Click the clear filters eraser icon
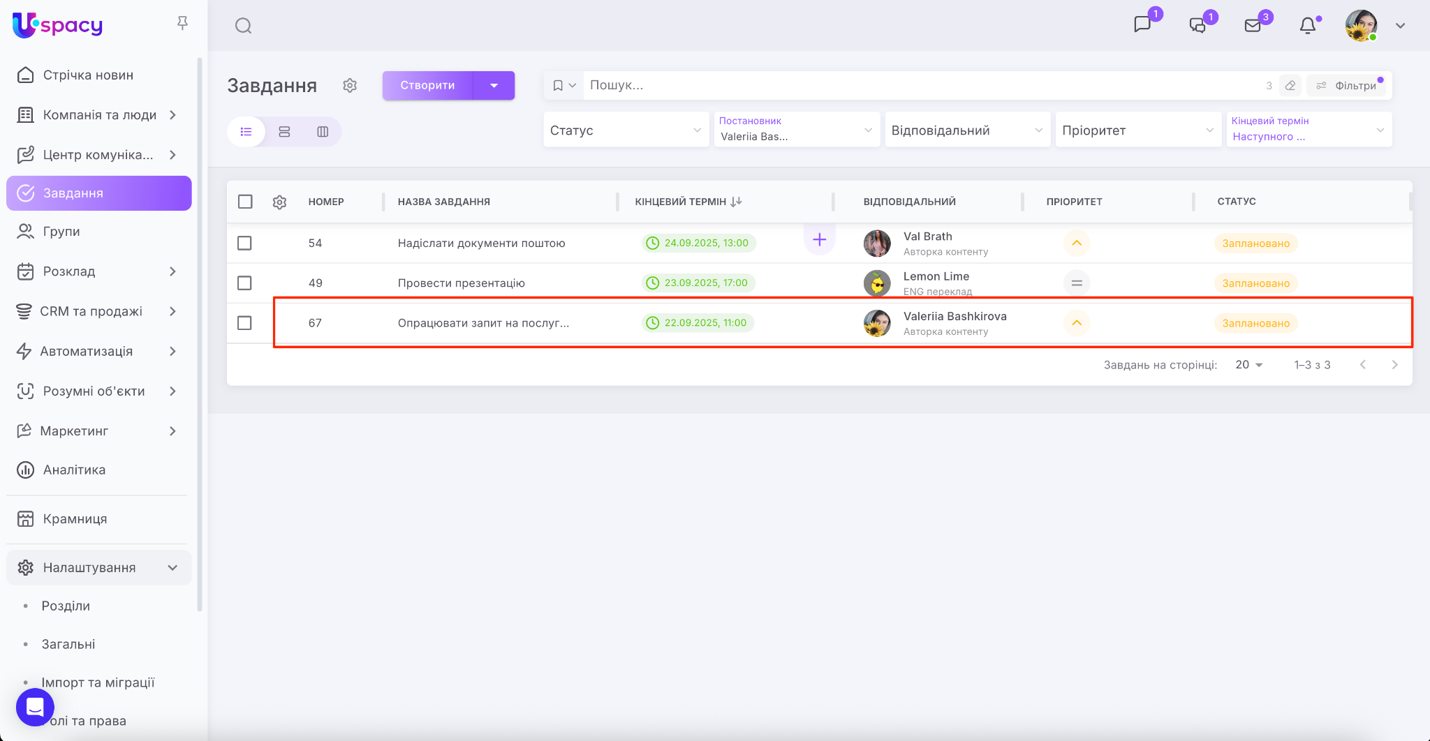The image size is (1430, 741). click(1290, 85)
